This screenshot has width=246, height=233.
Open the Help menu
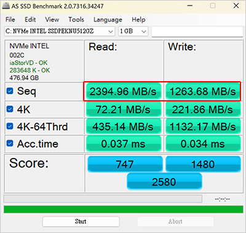click(138, 20)
